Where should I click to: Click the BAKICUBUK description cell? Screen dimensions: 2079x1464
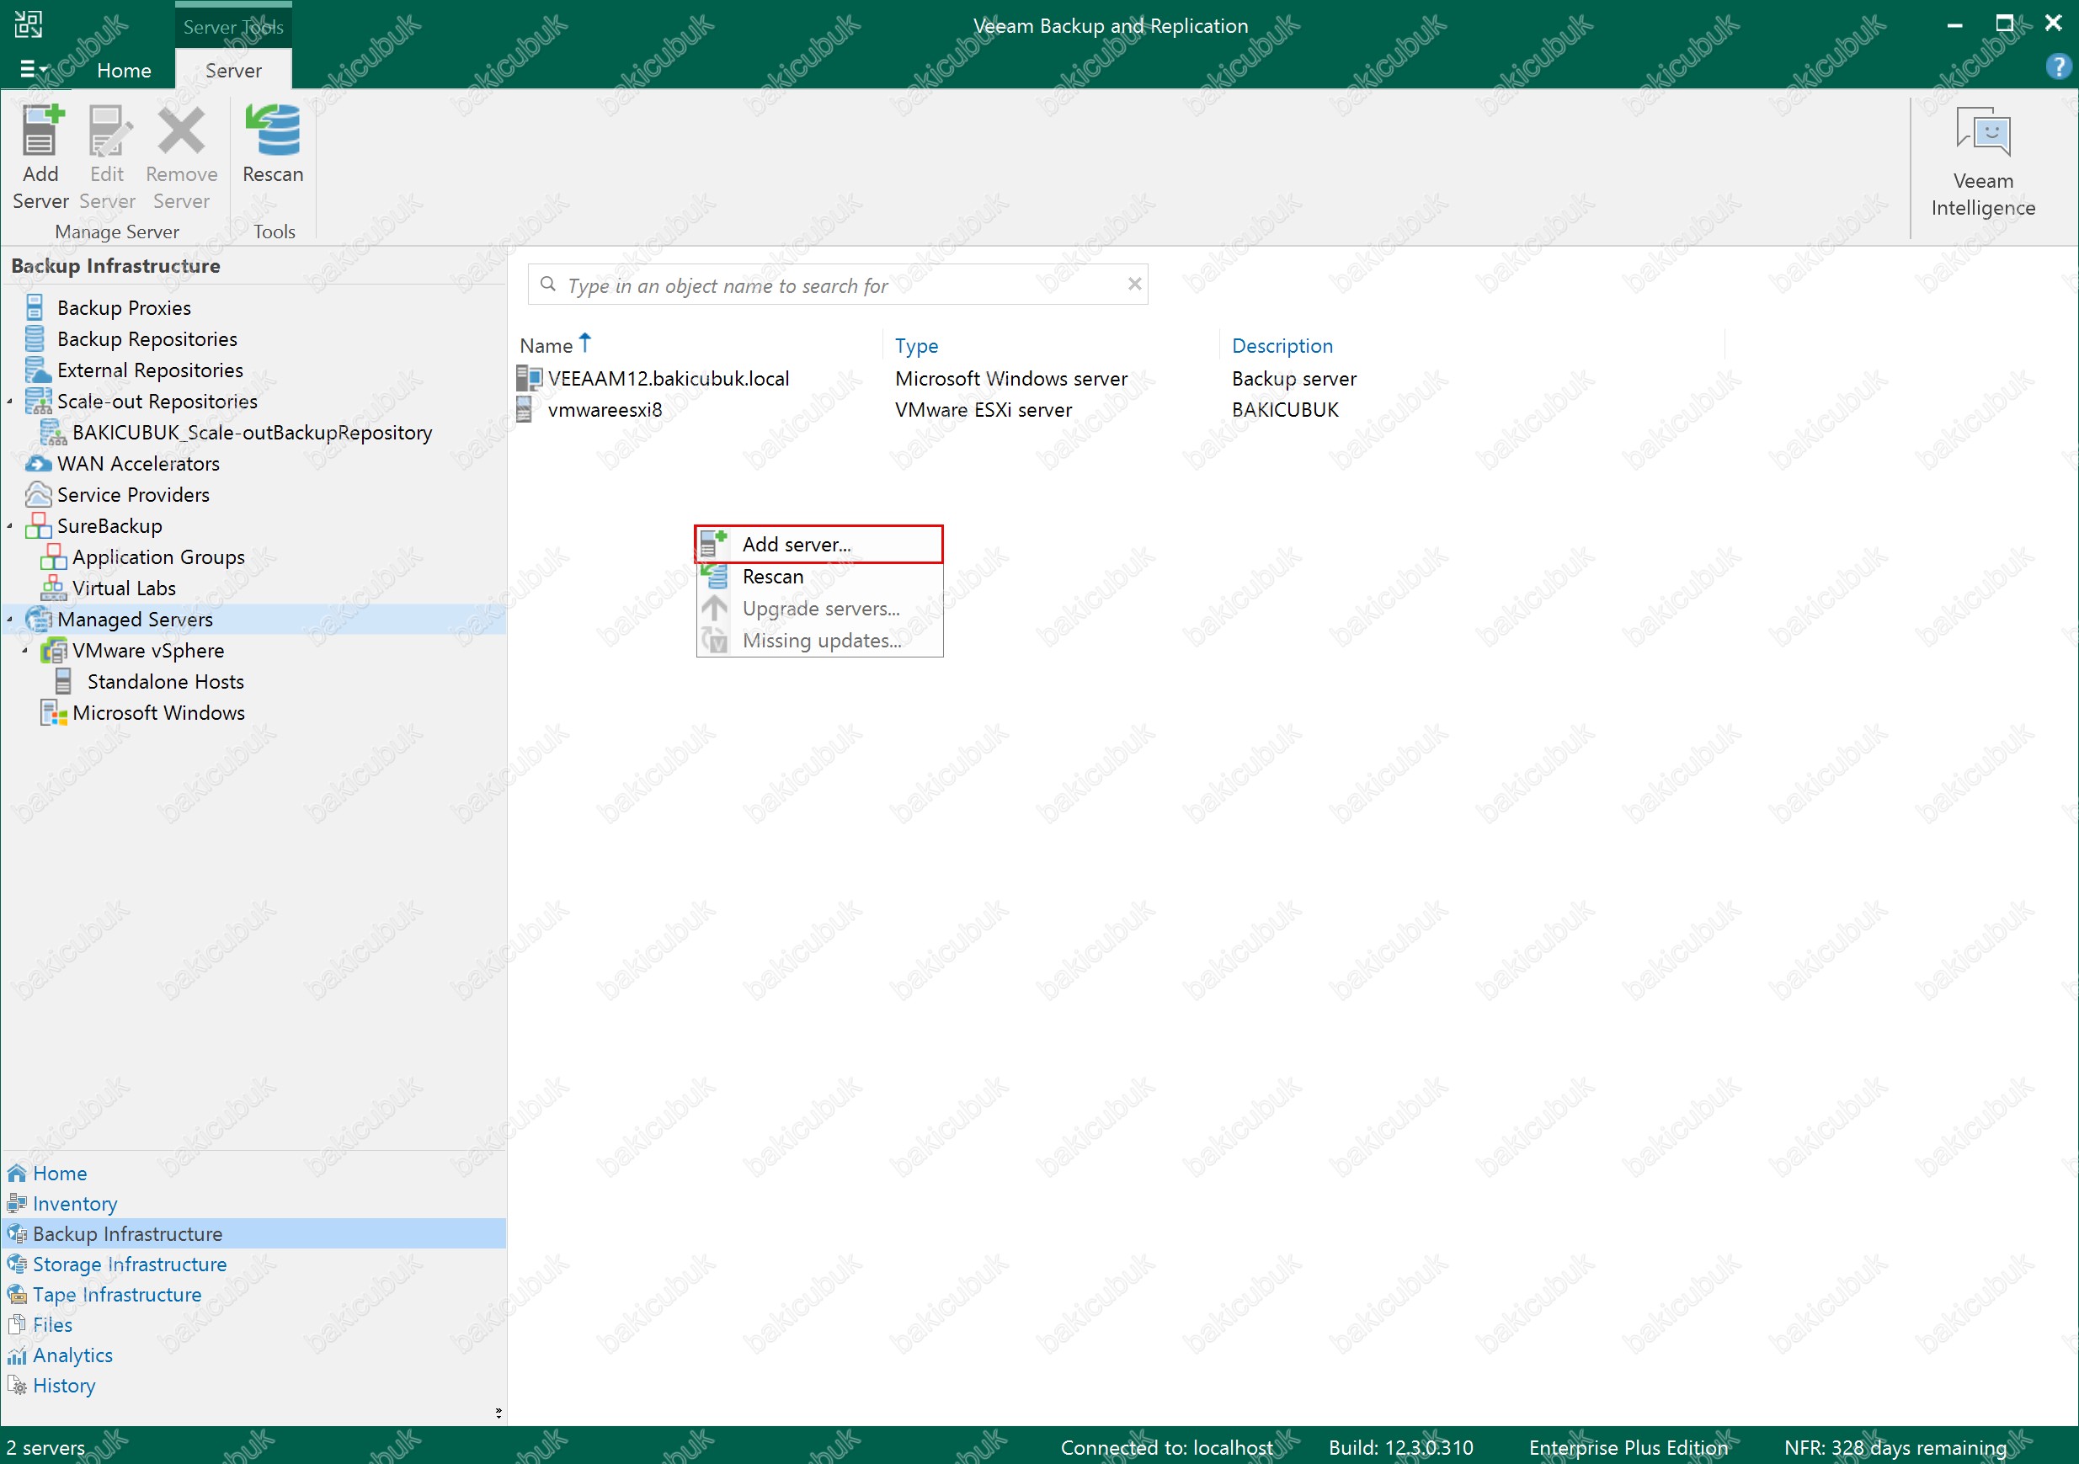(x=1285, y=409)
